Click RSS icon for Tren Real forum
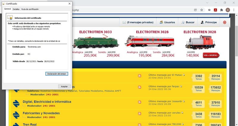The height and width of the screenshot is (126, 238). pyautogui.click(x=140, y=125)
